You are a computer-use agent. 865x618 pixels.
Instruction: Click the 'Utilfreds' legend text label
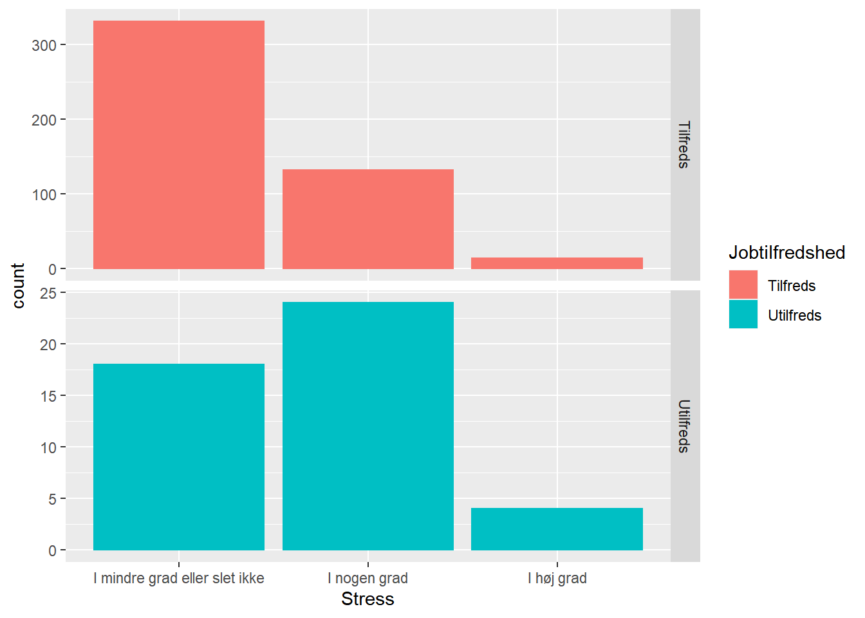coord(795,315)
